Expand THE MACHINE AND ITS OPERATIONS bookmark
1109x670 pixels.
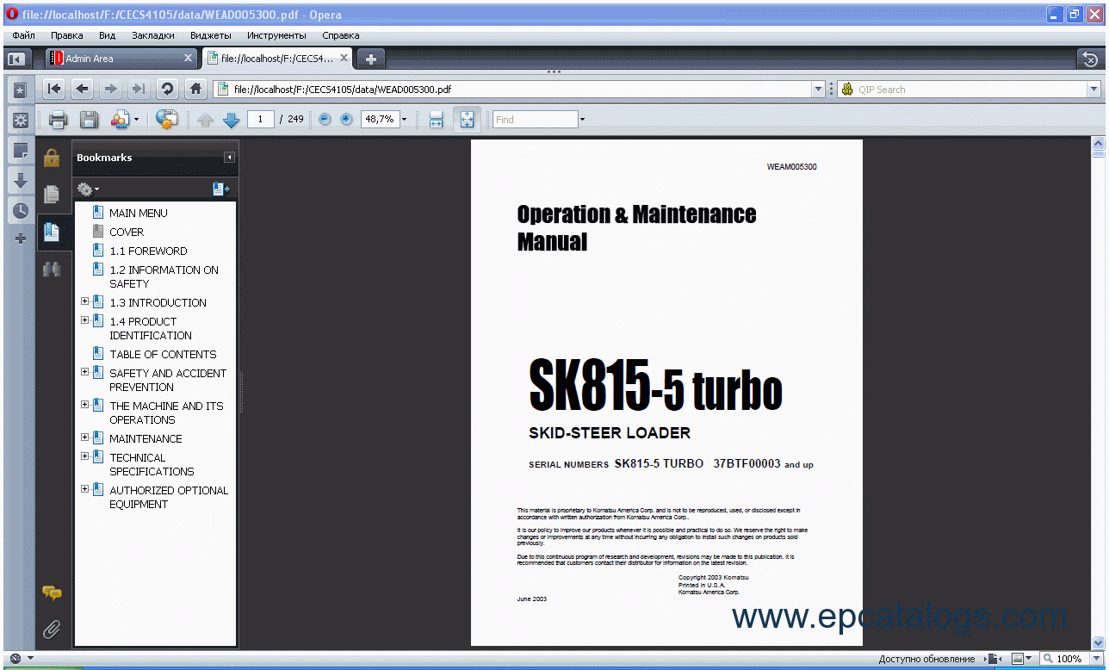(x=84, y=405)
